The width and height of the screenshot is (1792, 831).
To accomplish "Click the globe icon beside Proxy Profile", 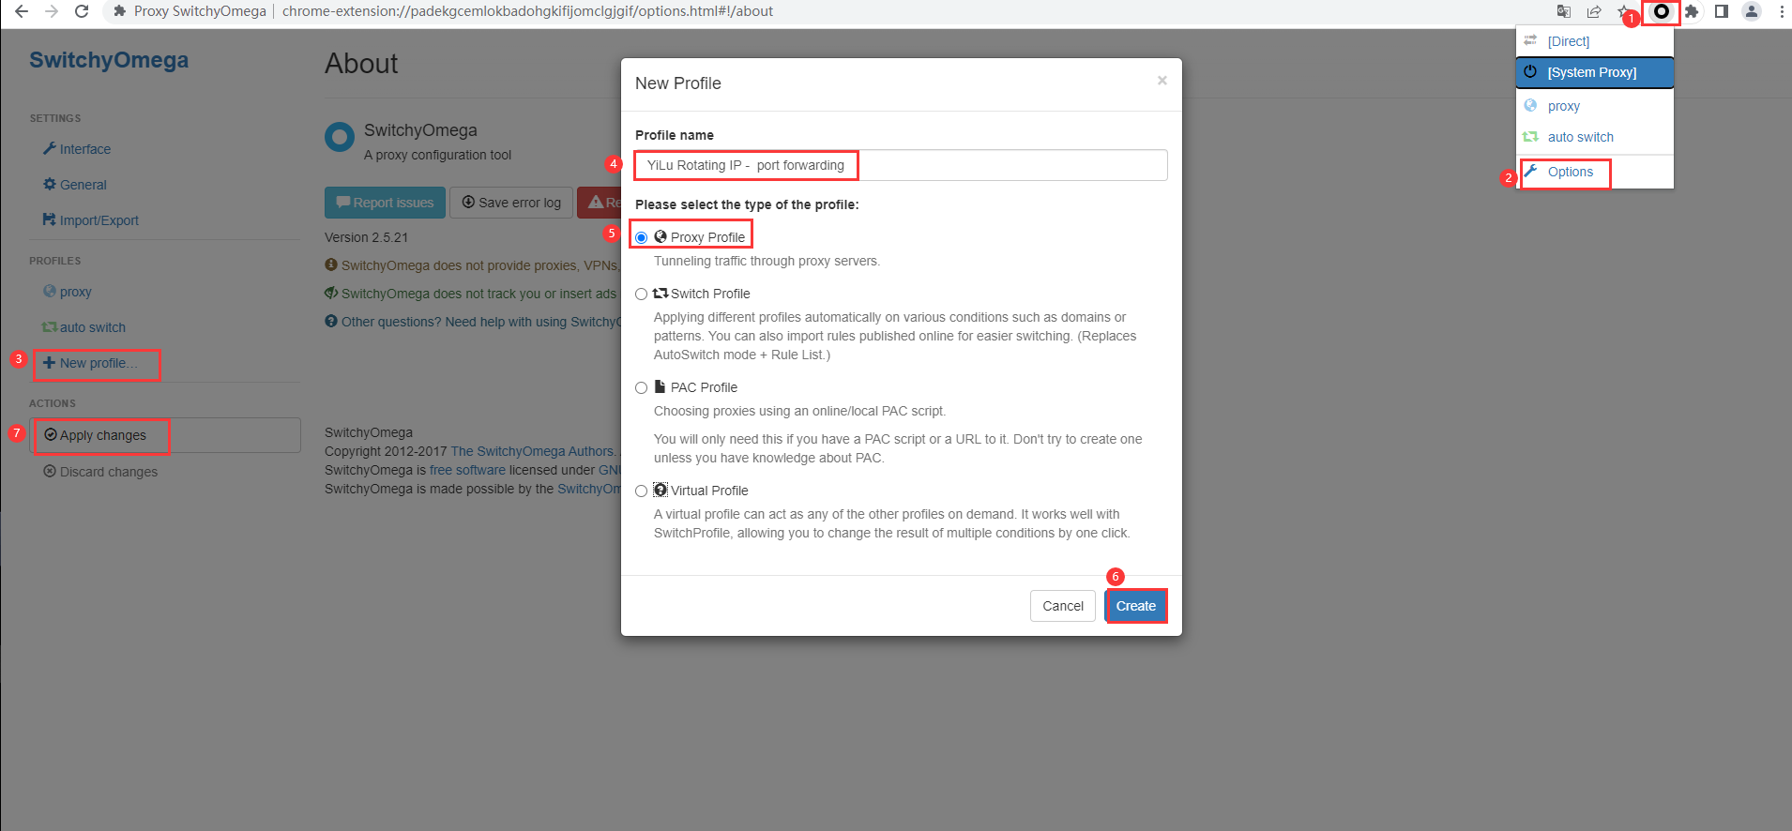I will (661, 236).
